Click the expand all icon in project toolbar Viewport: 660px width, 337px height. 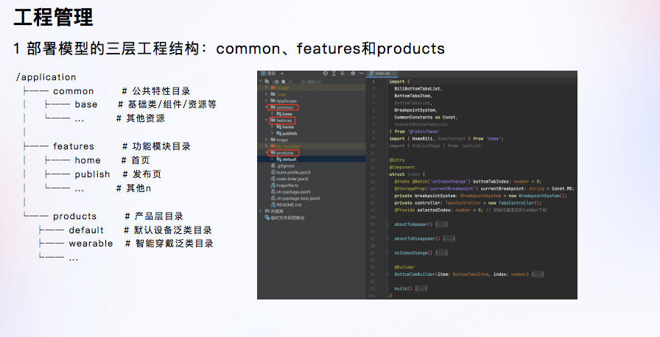pos(335,74)
